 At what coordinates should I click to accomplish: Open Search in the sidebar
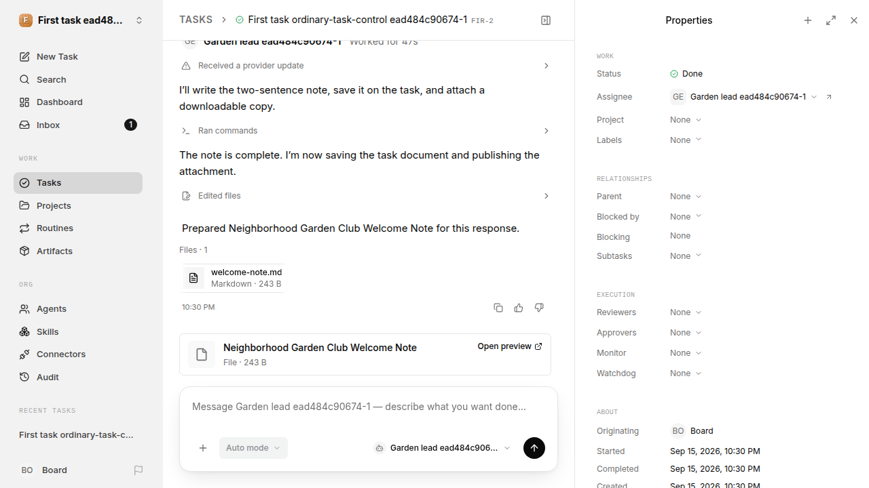[x=78, y=79]
